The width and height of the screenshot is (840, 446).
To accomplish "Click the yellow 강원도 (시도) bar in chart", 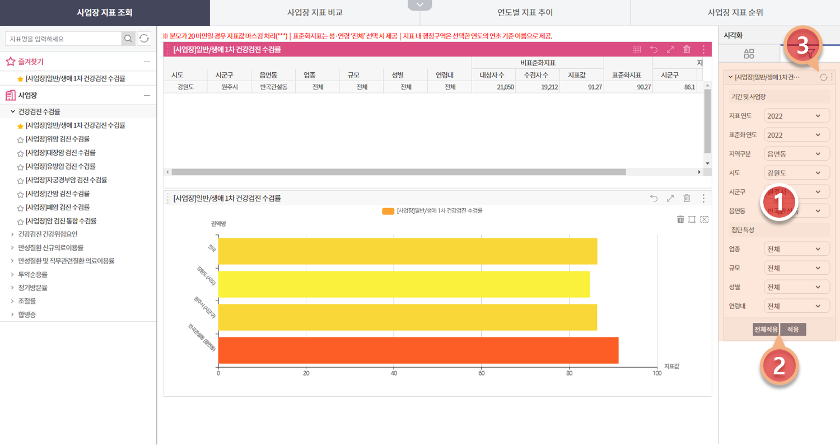I will (404, 284).
